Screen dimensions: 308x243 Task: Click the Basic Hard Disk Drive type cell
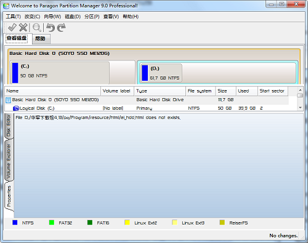pos(160,100)
